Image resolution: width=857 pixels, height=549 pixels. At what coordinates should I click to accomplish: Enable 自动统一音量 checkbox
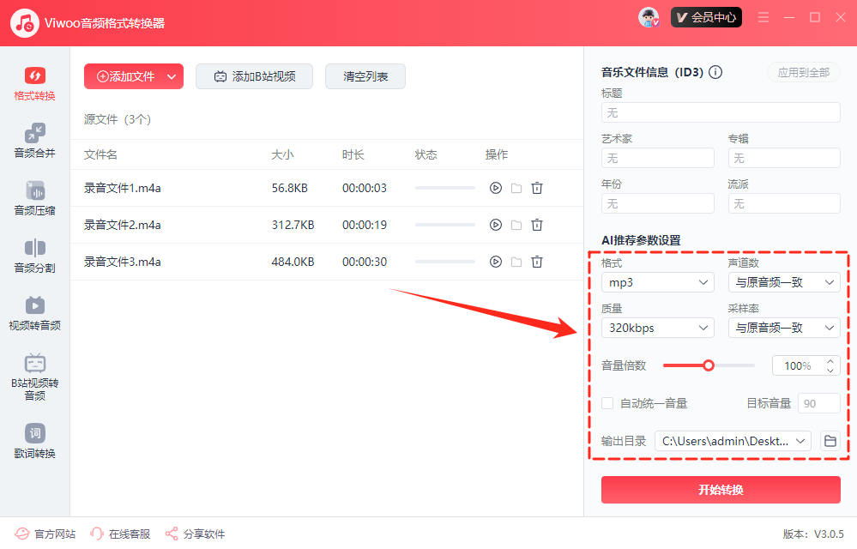pyautogui.click(x=607, y=403)
